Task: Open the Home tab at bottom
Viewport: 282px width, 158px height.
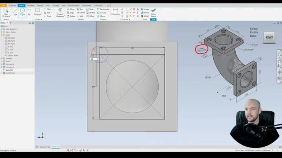Action: [37, 147]
